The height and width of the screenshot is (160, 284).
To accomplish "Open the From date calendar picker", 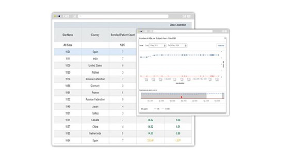I will (164, 45).
